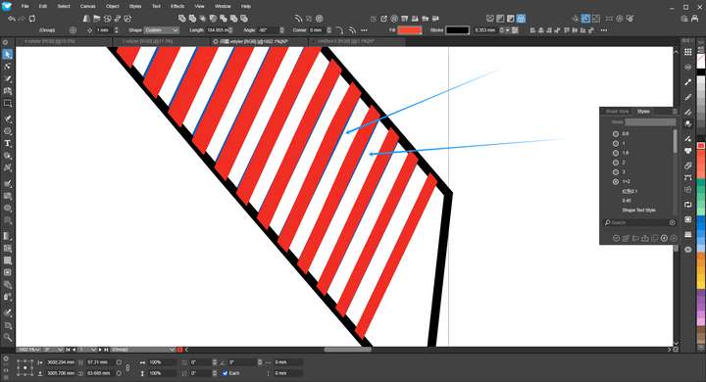Image resolution: width=706 pixels, height=382 pixels.
Task: Select the 1+2 style radio button
Action: 616,182
